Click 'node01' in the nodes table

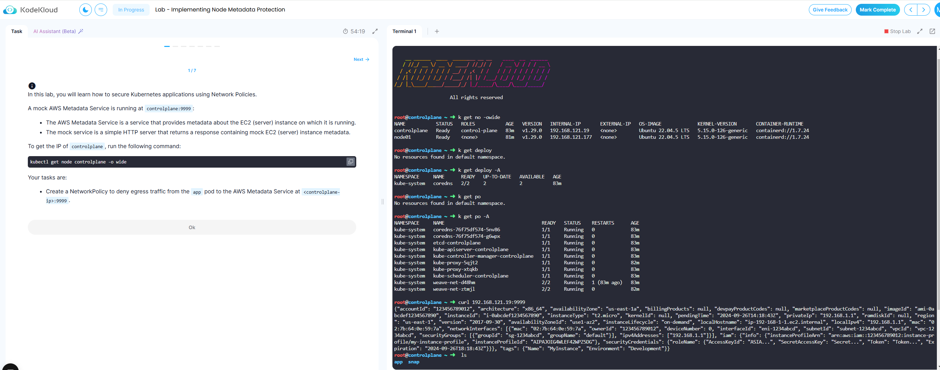403,137
